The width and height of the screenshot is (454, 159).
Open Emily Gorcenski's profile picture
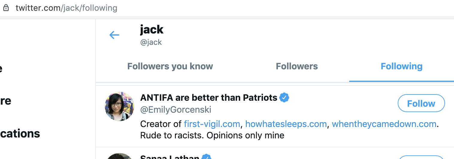tap(119, 106)
